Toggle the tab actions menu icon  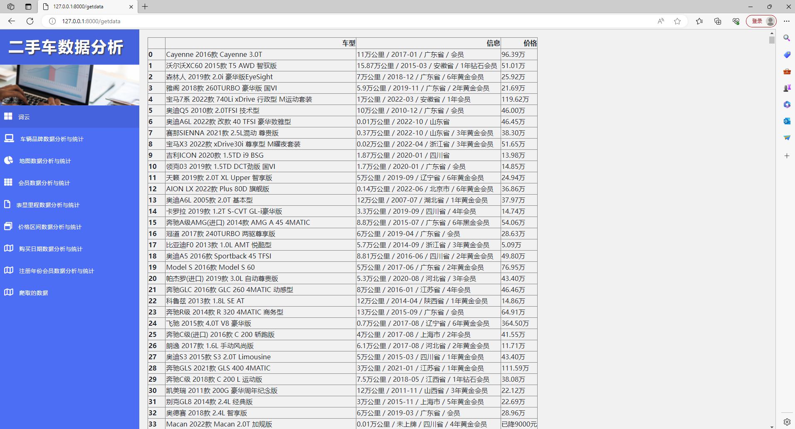28,7
